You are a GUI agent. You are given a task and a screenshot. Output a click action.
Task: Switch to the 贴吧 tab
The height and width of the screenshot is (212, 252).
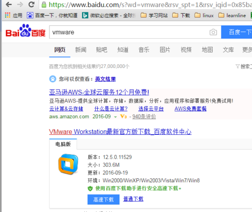coord(101,50)
